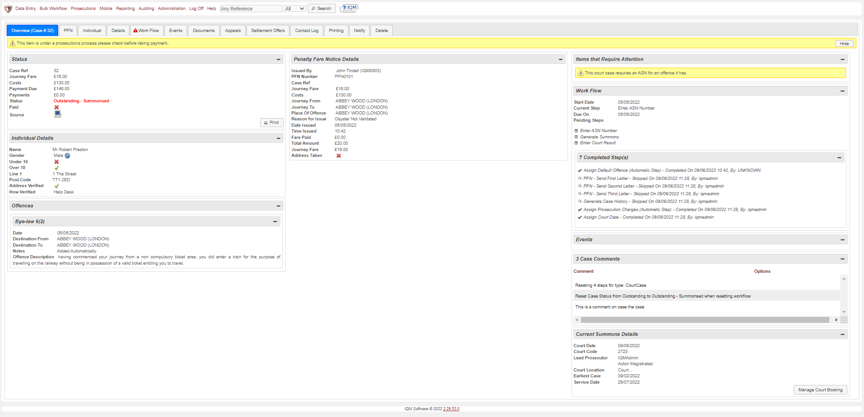Click the Any Reference search field
Viewport: 864px width, 417px height.
pos(251,9)
